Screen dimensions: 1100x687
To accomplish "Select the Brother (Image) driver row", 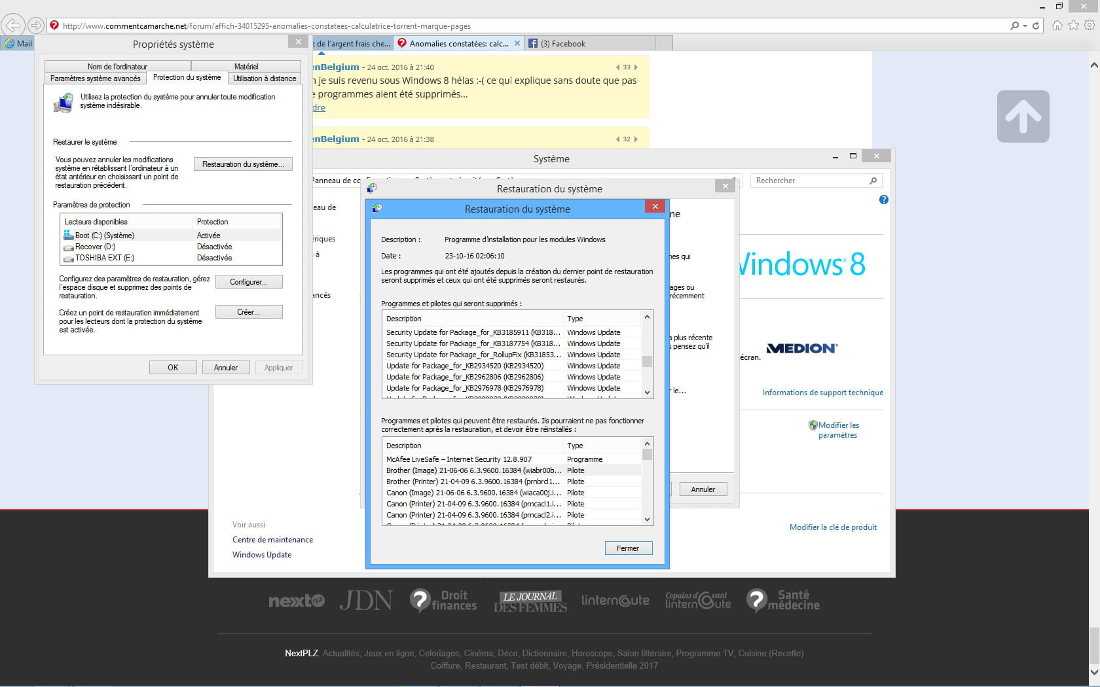I will (x=511, y=470).
